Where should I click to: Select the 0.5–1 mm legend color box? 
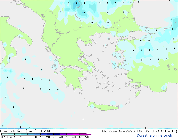pyautogui.click(x=11, y=134)
